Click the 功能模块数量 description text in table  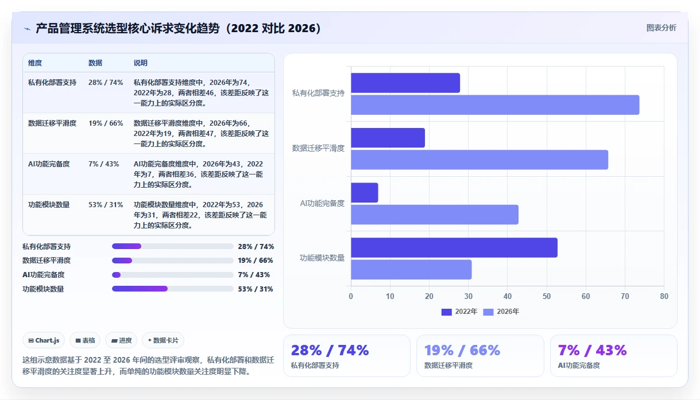coord(200,215)
